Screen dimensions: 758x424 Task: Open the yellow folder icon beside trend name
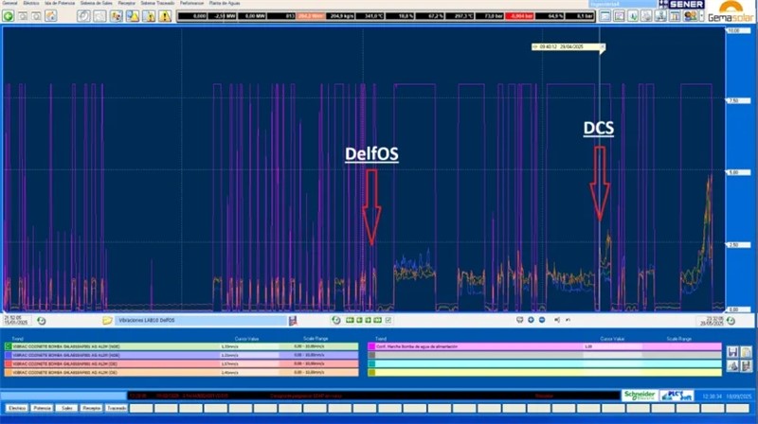pyautogui.click(x=107, y=321)
